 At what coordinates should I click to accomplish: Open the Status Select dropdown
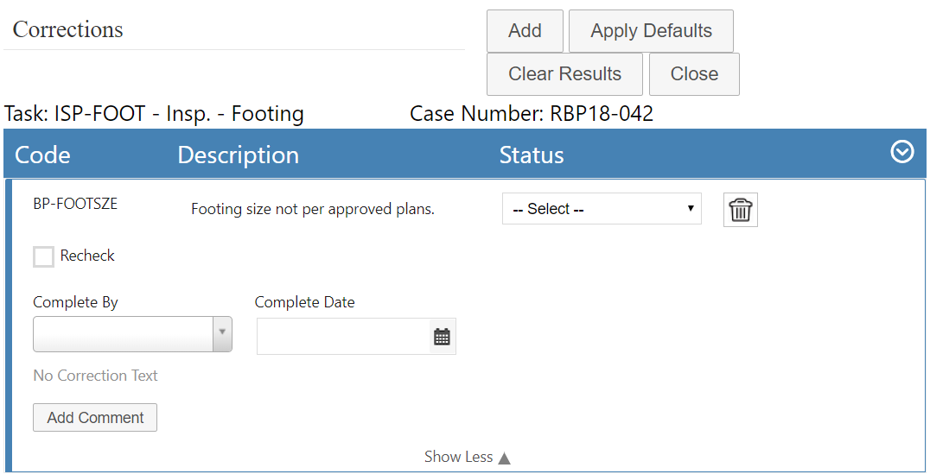(x=601, y=209)
